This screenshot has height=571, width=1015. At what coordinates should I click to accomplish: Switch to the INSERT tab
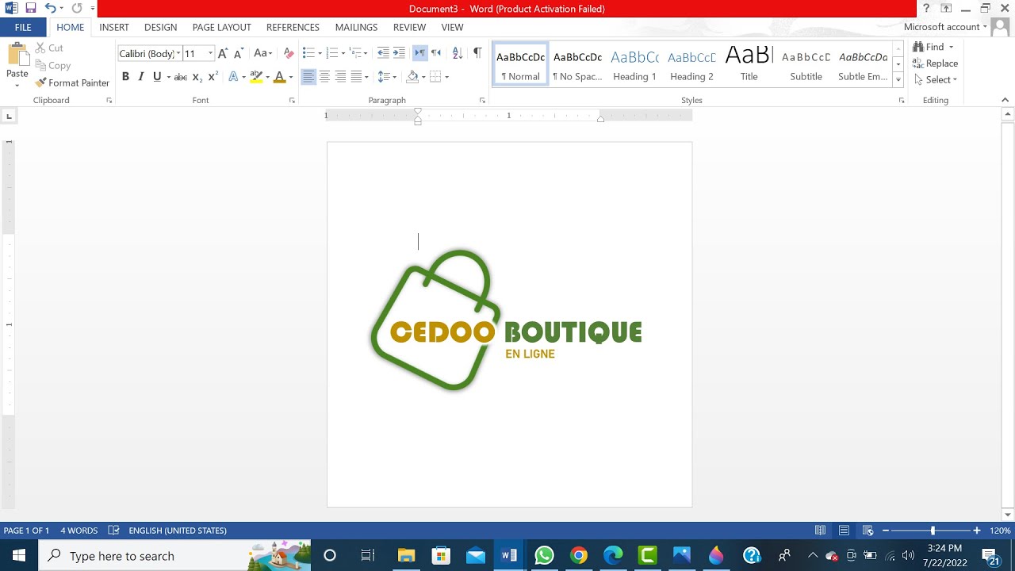tap(114, 27)
